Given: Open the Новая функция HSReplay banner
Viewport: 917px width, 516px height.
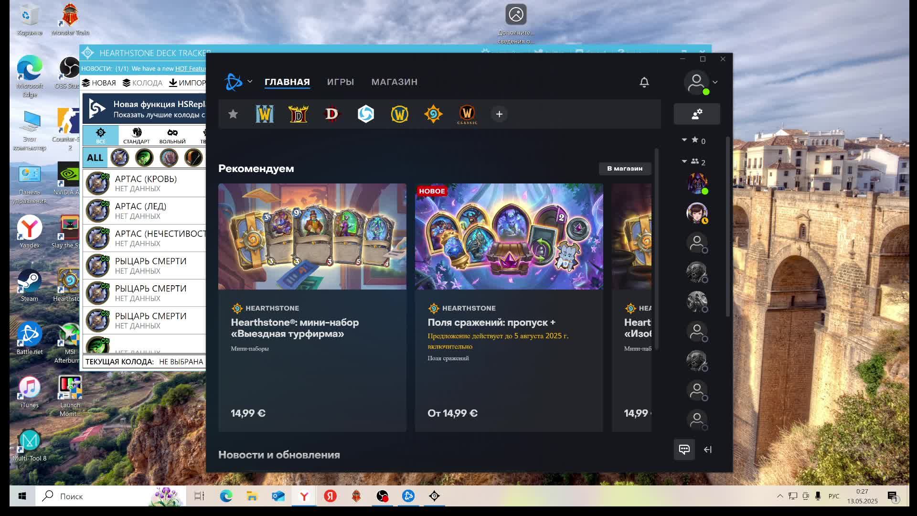Looking at the screenshot, I should (144, 108).
